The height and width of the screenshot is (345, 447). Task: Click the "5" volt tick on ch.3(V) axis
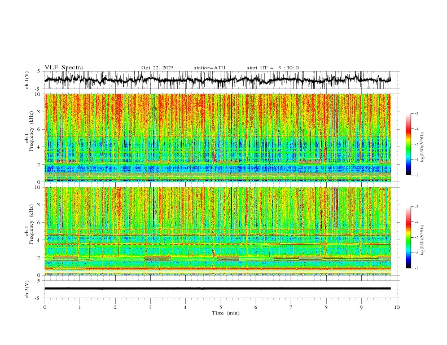(39, 281)
